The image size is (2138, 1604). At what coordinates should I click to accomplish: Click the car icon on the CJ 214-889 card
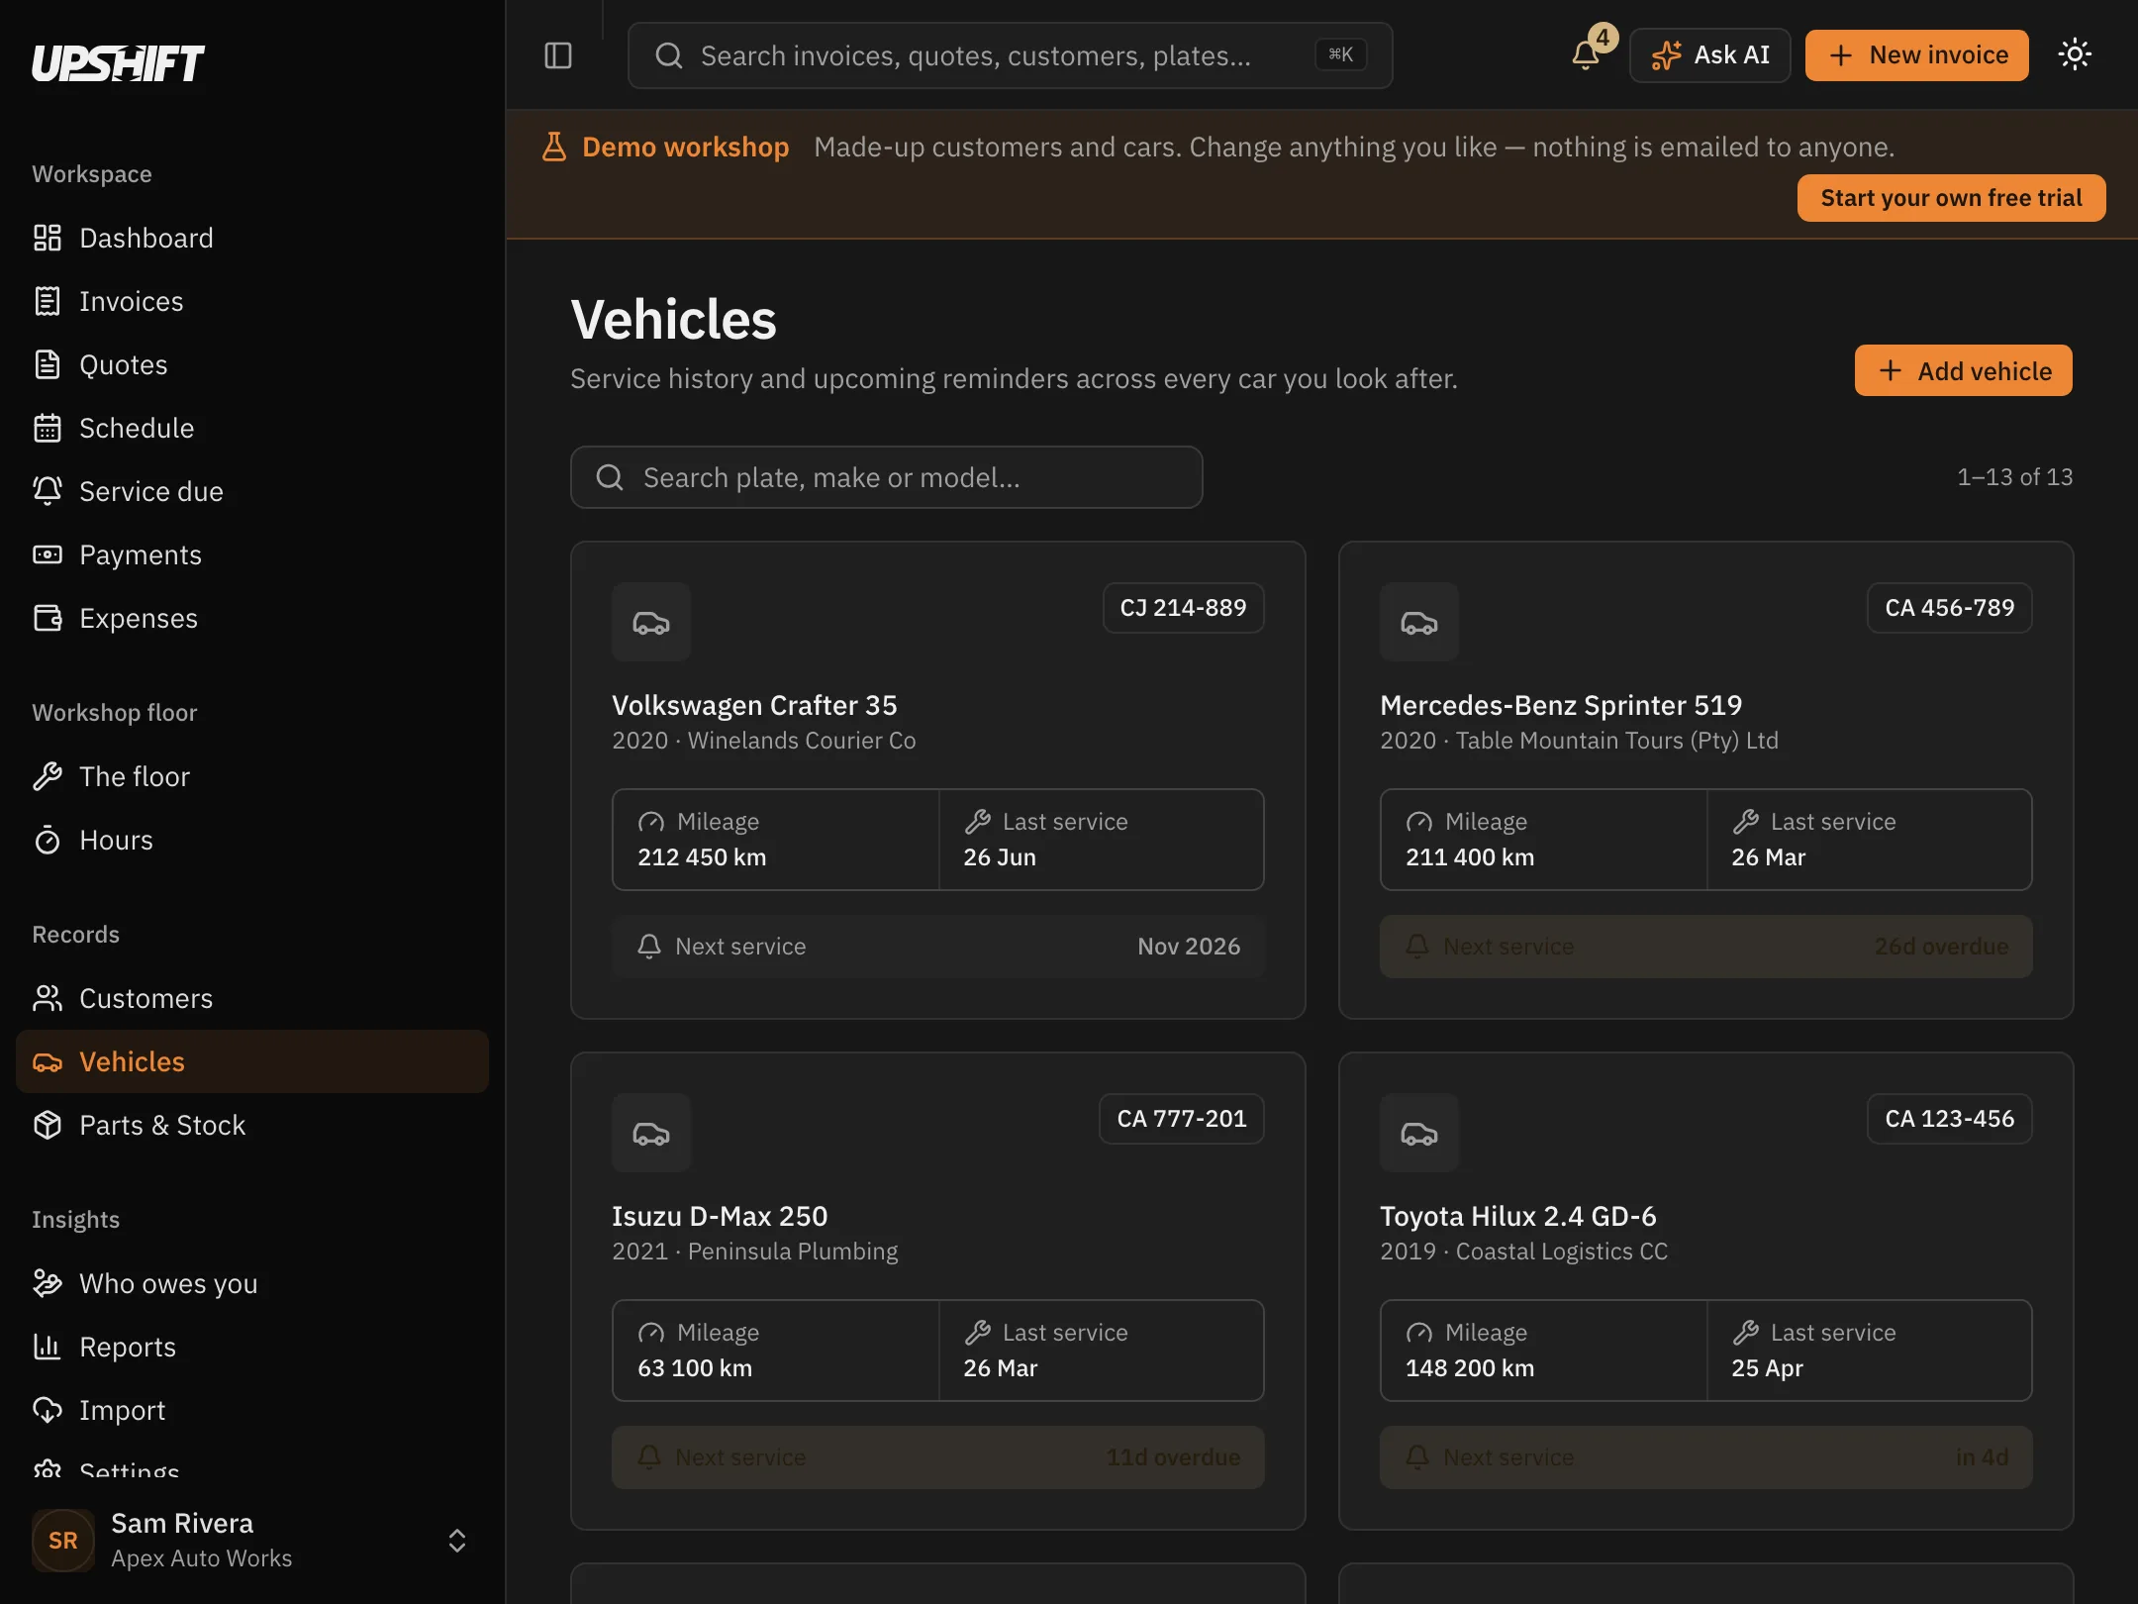pos(651,622)
